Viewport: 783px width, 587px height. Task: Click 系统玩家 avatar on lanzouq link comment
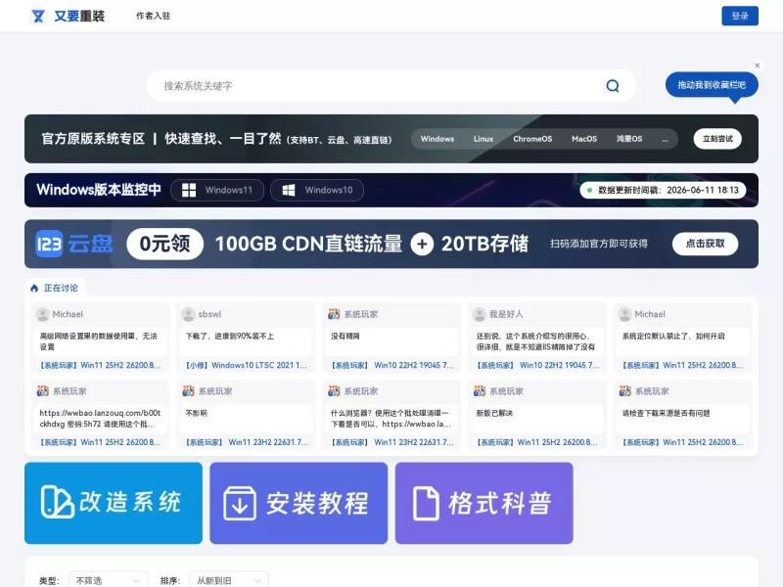pos(43,390)
